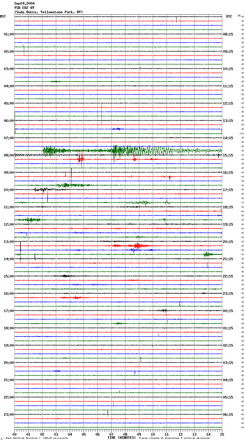Select the station code "YSB EHZ WY"
Image resolution: width=245 pixels, height=442 pixels.
pos(24,8)
